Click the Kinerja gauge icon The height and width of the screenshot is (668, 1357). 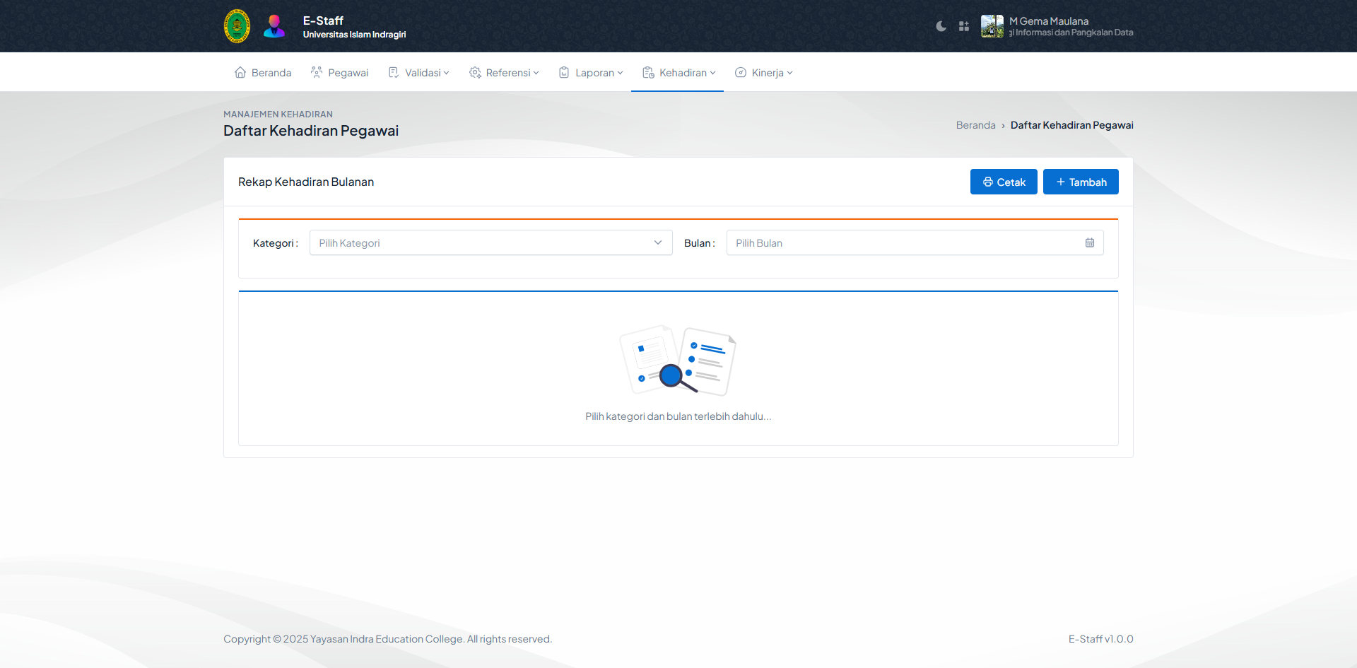click(741, 73)
